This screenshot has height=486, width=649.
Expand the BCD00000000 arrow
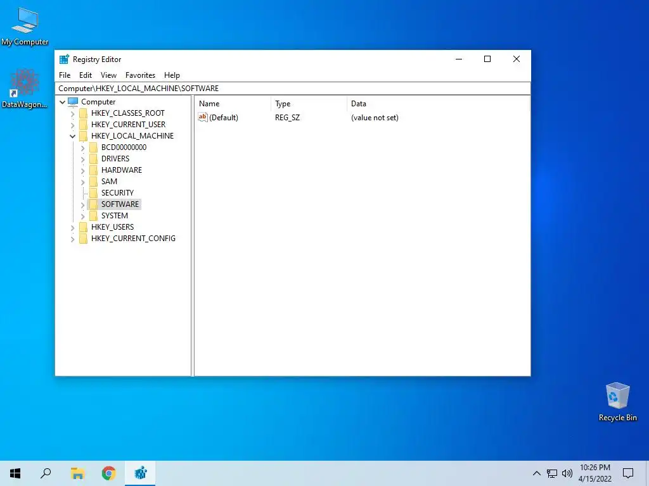tap(83, 147)
